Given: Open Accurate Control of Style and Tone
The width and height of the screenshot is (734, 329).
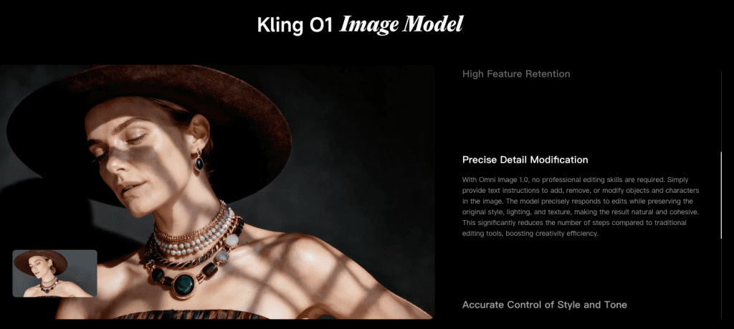Looking at the screenshot, I should point(545,305).
